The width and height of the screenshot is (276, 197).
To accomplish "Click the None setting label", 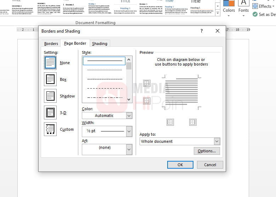I will 65,63.
